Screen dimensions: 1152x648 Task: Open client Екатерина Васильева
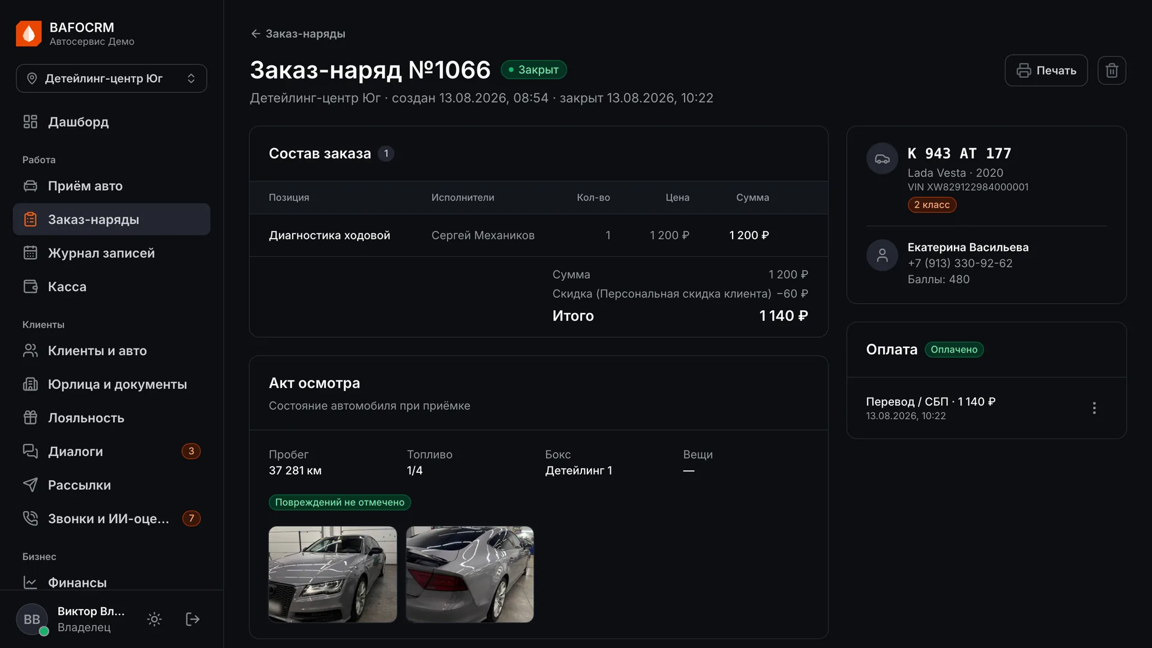(968, 248)
